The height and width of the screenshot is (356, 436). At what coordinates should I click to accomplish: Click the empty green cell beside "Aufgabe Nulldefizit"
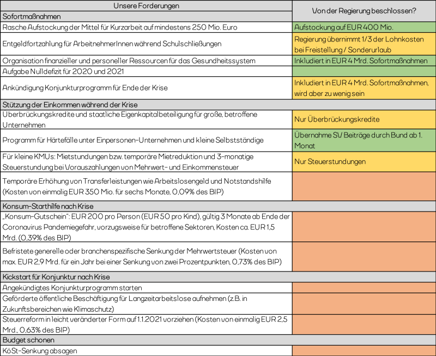pyautogui.click(x=364, y=71)
